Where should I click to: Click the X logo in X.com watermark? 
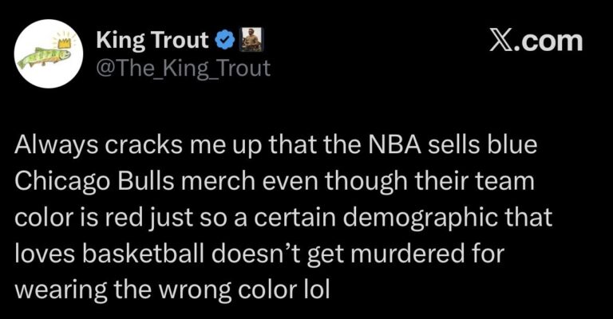click(500, 41)
